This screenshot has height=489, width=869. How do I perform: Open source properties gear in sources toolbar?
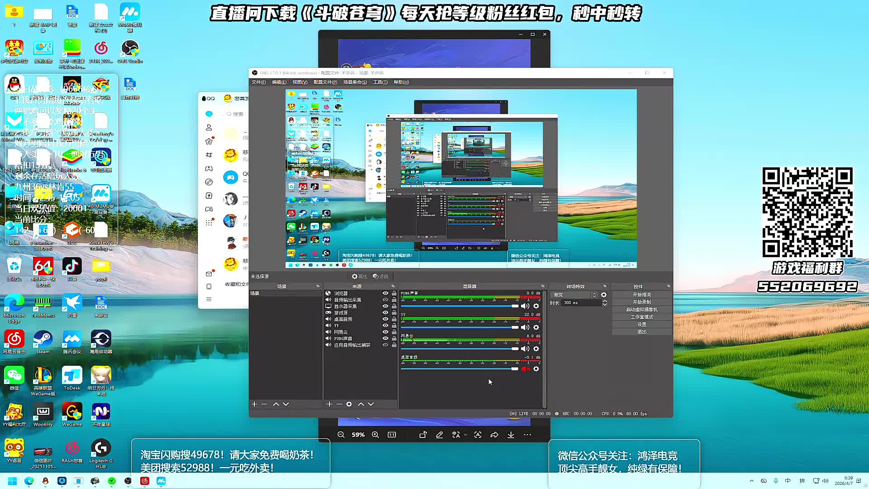pos(349,404)
